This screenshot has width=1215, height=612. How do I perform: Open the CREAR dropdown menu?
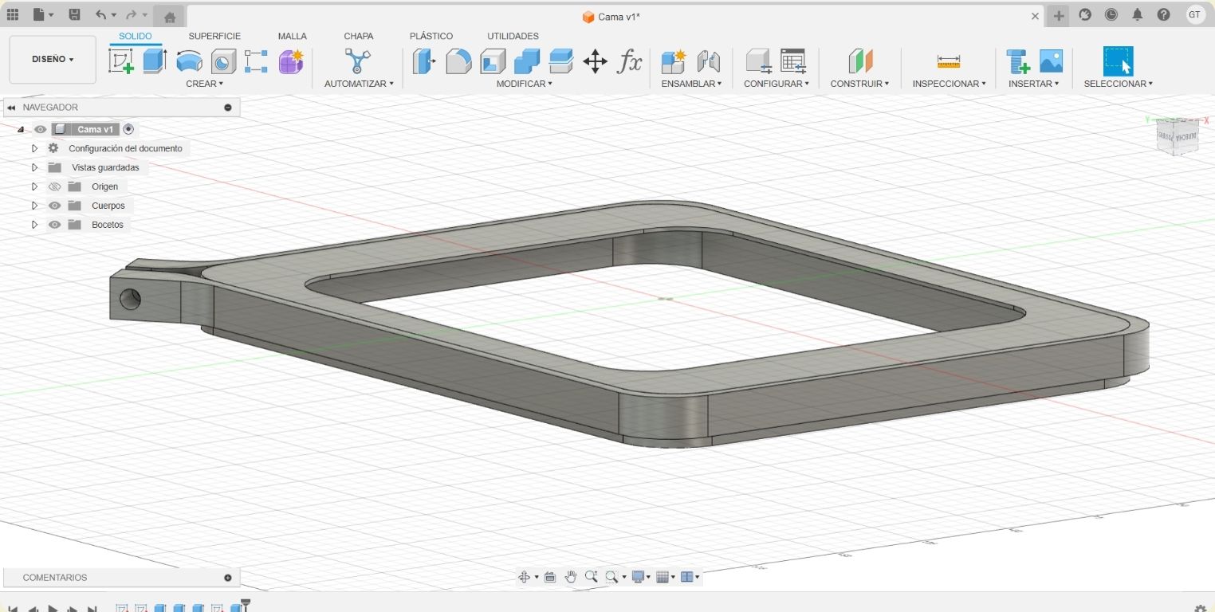(204, 84)
